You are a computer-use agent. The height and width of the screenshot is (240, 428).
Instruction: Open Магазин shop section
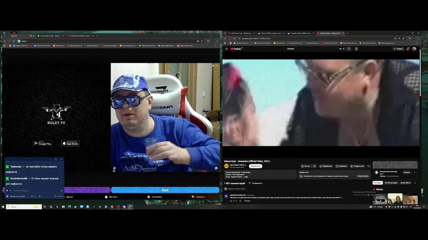(111, 197)
